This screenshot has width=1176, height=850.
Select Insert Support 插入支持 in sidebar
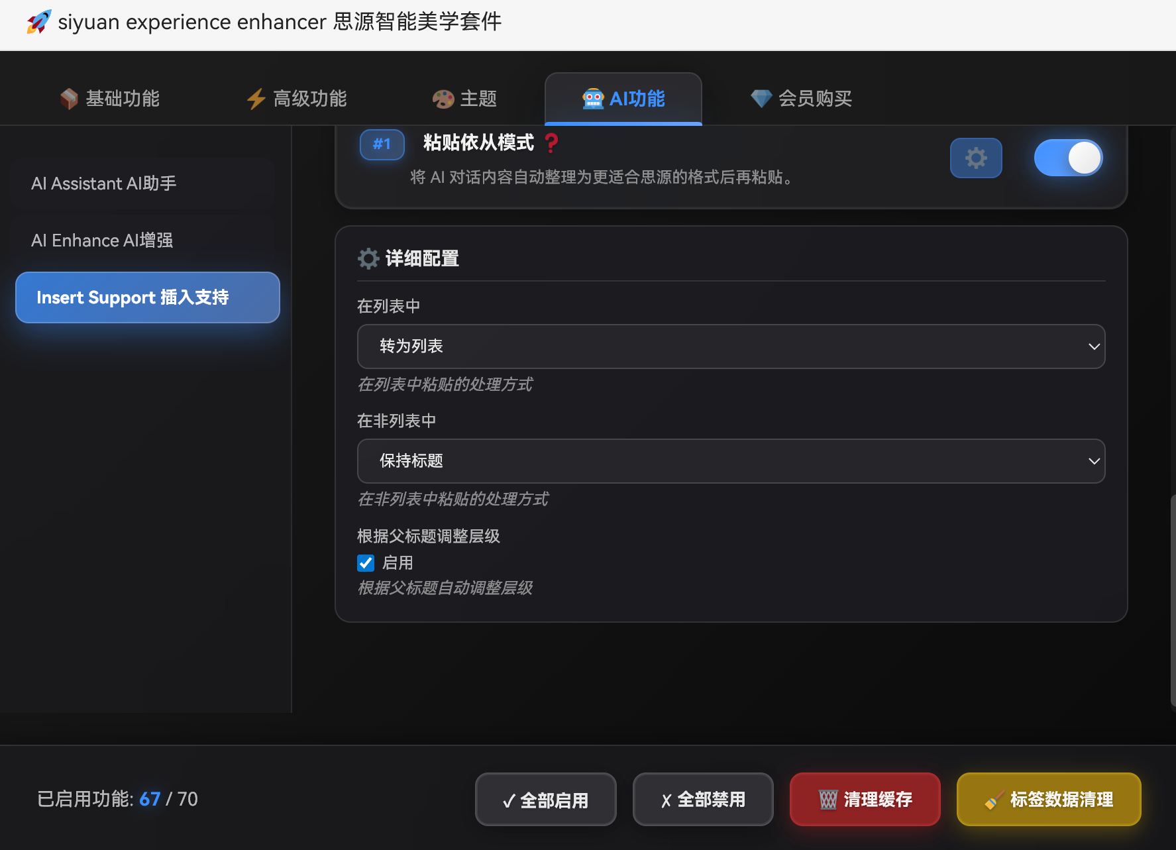click(148, 297)
